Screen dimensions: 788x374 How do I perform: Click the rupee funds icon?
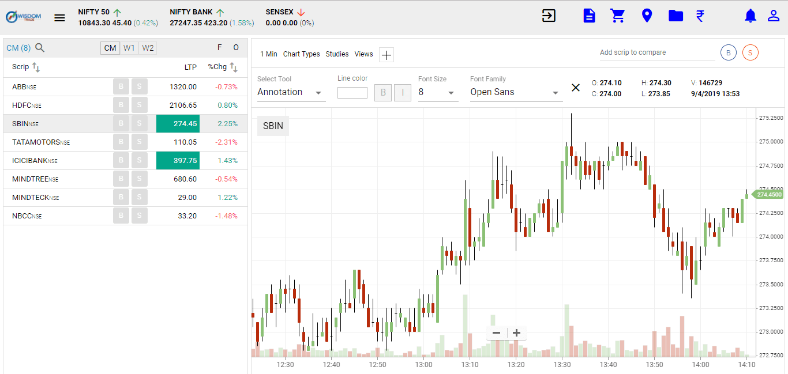coord(700,16)
